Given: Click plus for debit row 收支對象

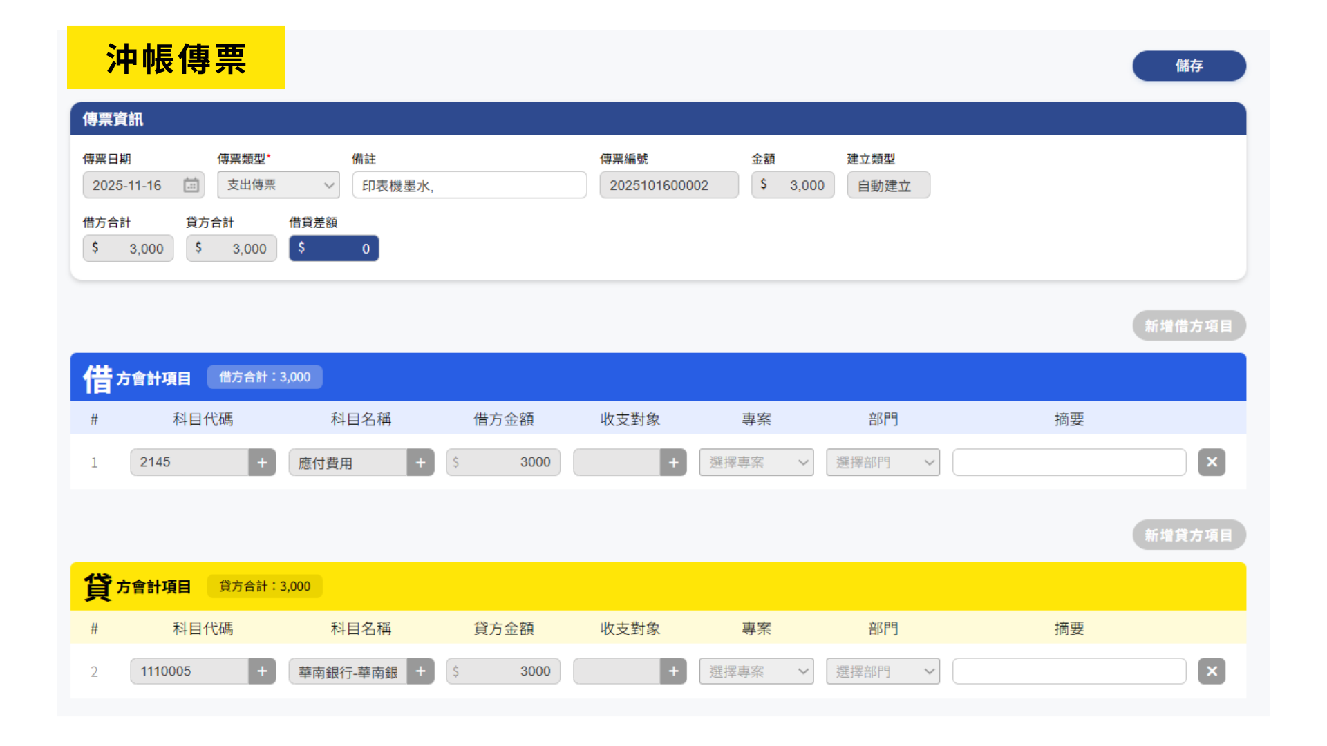Looking at the screenshot, I should 673,463.
